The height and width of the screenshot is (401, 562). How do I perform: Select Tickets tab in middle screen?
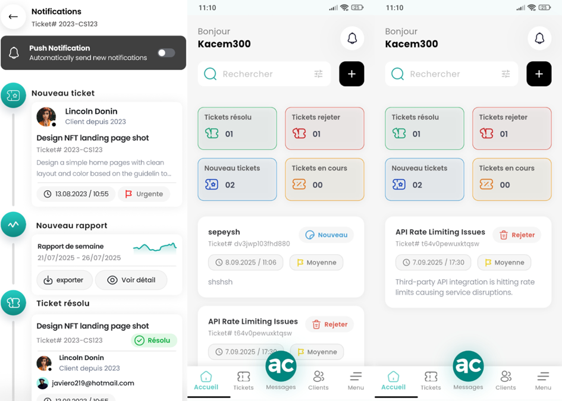coord(243,381)
